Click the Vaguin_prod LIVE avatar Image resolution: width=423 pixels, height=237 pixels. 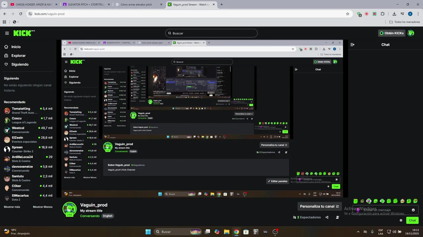tap(70, 209)
